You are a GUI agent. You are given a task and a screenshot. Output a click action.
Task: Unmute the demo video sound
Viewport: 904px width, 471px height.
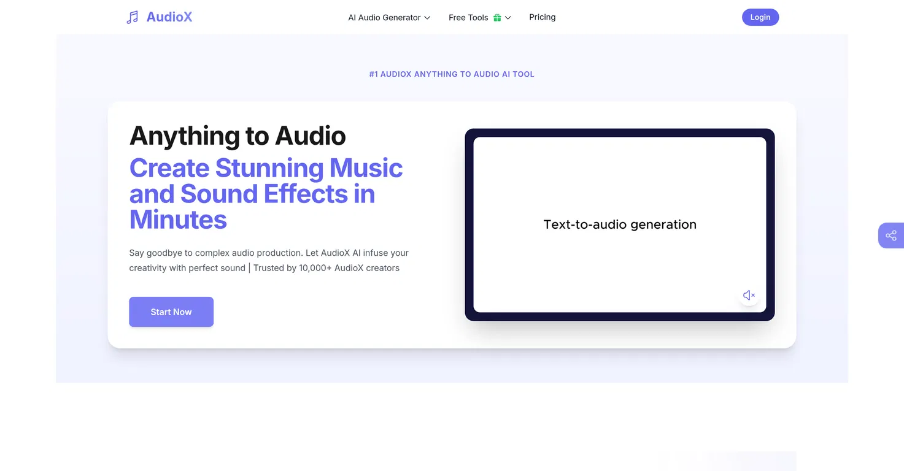coord(749,295)
